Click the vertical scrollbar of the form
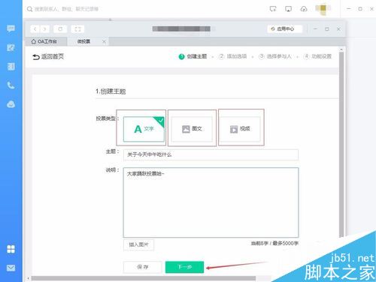376x282 pixels. point(341,144)
